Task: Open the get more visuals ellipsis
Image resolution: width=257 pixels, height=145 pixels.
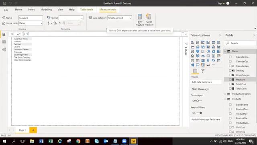Action: coord(213,65)
